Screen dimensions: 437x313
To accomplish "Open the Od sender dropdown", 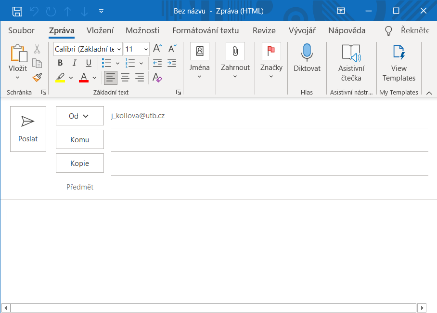I will 79,116.
